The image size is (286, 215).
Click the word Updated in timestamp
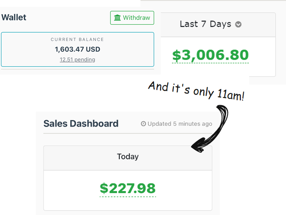[159, 124]
